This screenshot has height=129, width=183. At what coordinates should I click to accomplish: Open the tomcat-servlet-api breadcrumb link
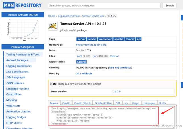point(93,16)
